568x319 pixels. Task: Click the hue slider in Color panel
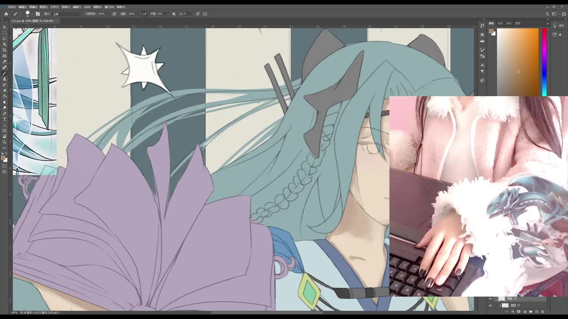544,62
